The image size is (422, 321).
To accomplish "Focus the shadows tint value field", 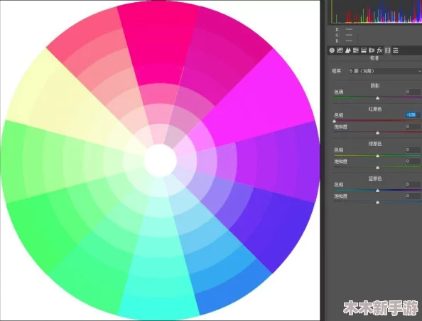I will coord(413,92).
